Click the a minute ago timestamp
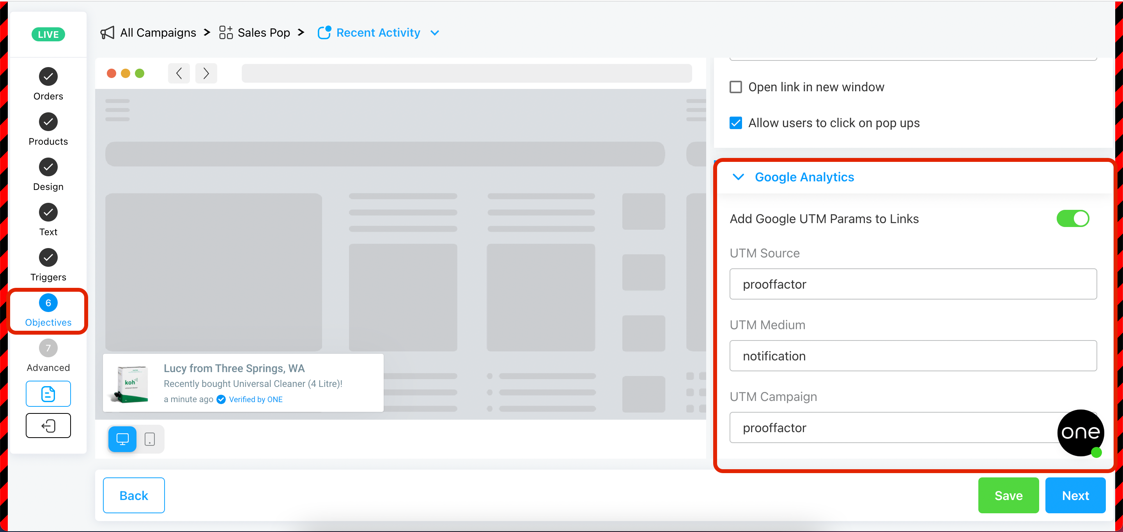The width and height of the screenshot is (1123, 532). pyautogui.click(x=188, y=399)
